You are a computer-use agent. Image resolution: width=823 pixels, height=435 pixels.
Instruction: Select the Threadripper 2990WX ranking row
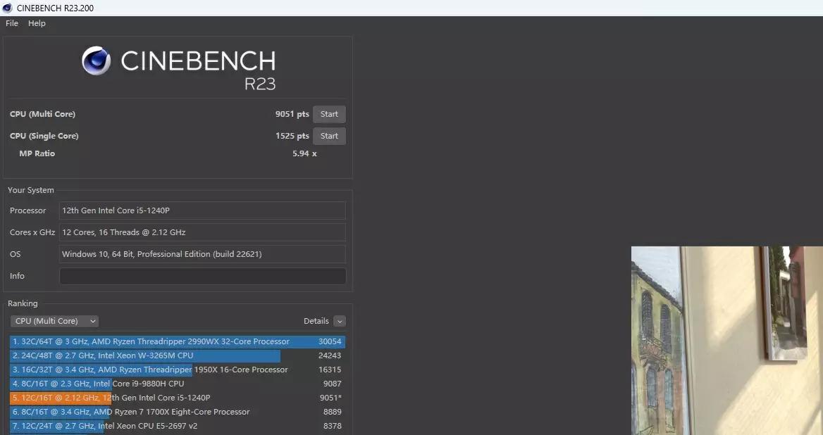(x=178, y=341)
